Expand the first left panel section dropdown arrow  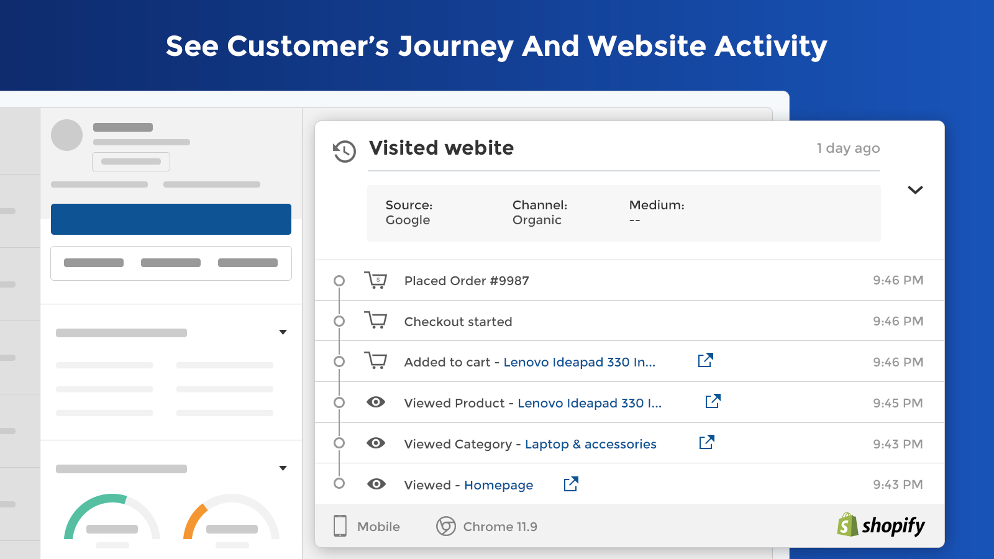coord(283,332)
